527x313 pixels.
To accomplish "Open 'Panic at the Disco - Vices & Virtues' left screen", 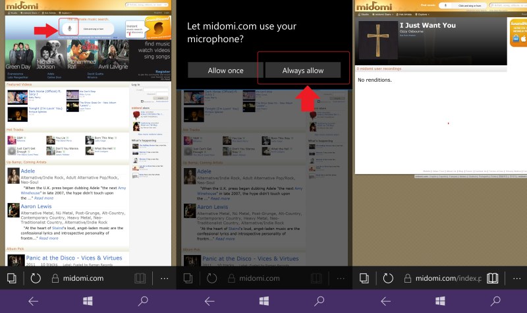I will pyautogui.click(x=74, y=258).
